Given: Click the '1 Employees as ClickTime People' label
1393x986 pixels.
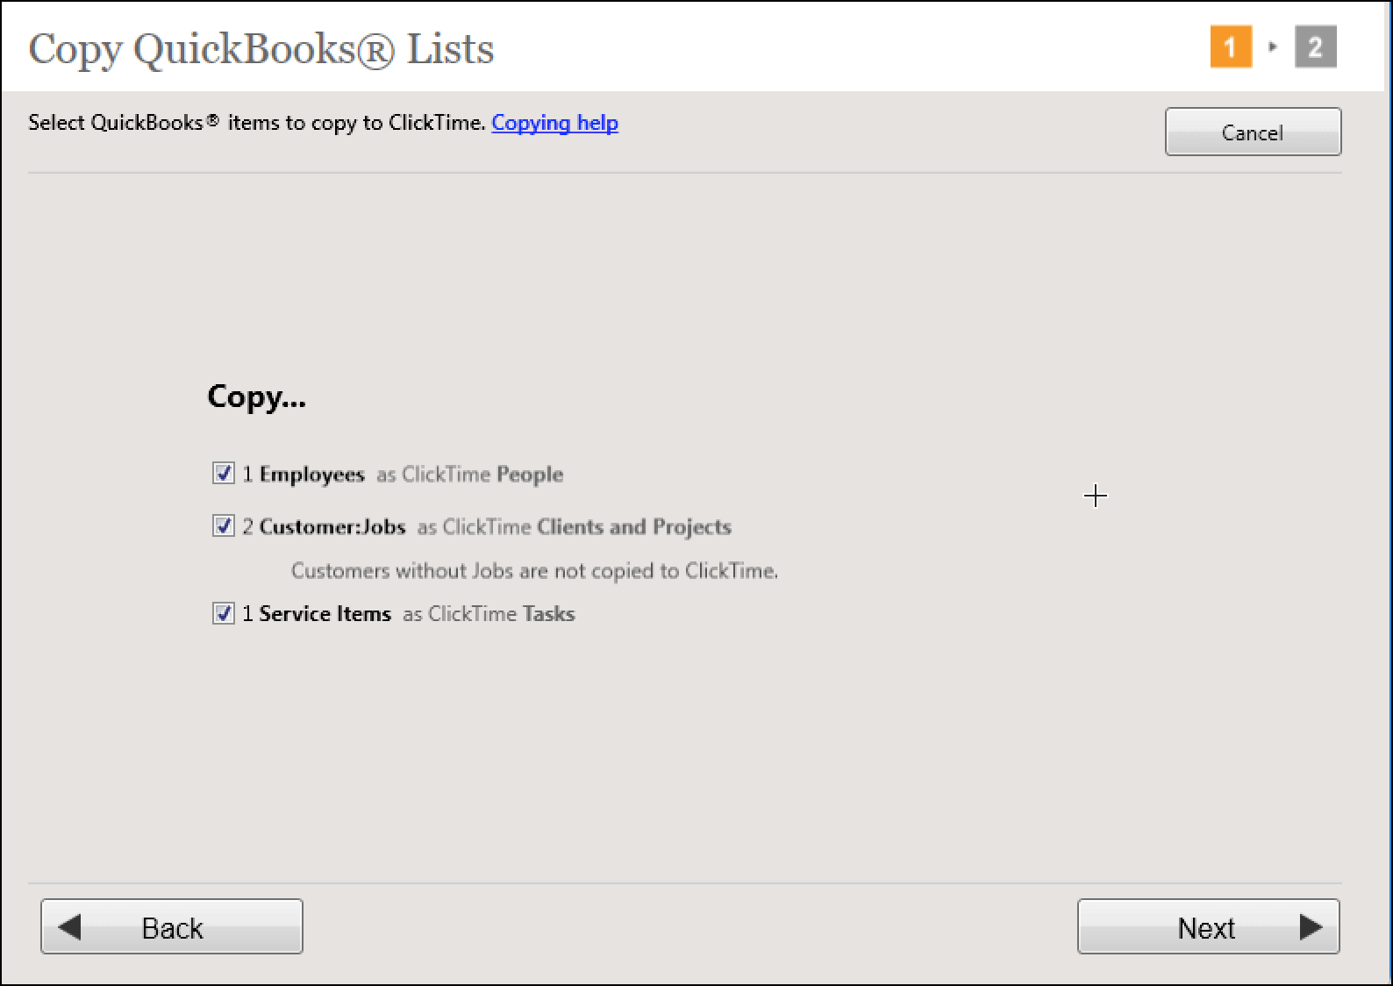Looking at the screenshot, I should coord(403,475).
